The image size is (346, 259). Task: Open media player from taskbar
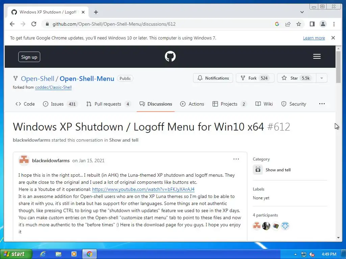coord(74,254)
